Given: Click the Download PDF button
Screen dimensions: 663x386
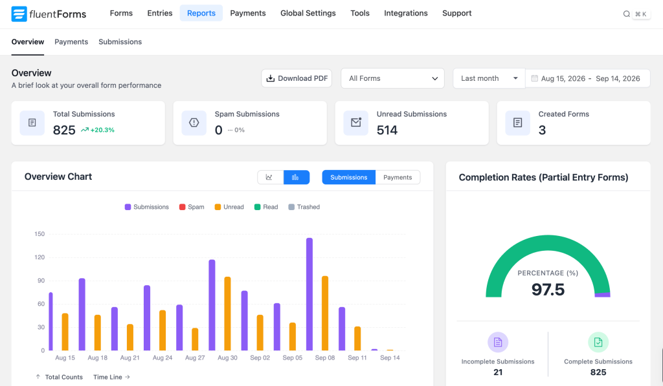Looking at the screenshot, I should coord(297,78).
